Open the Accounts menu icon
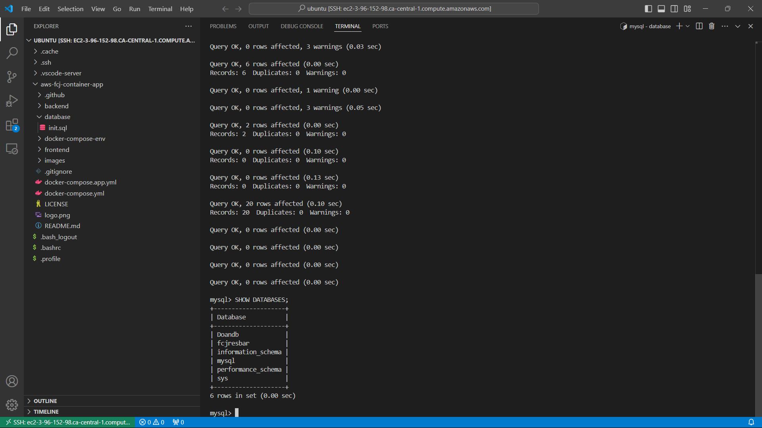This screenshot has width=762, height=428. (12, 381)
